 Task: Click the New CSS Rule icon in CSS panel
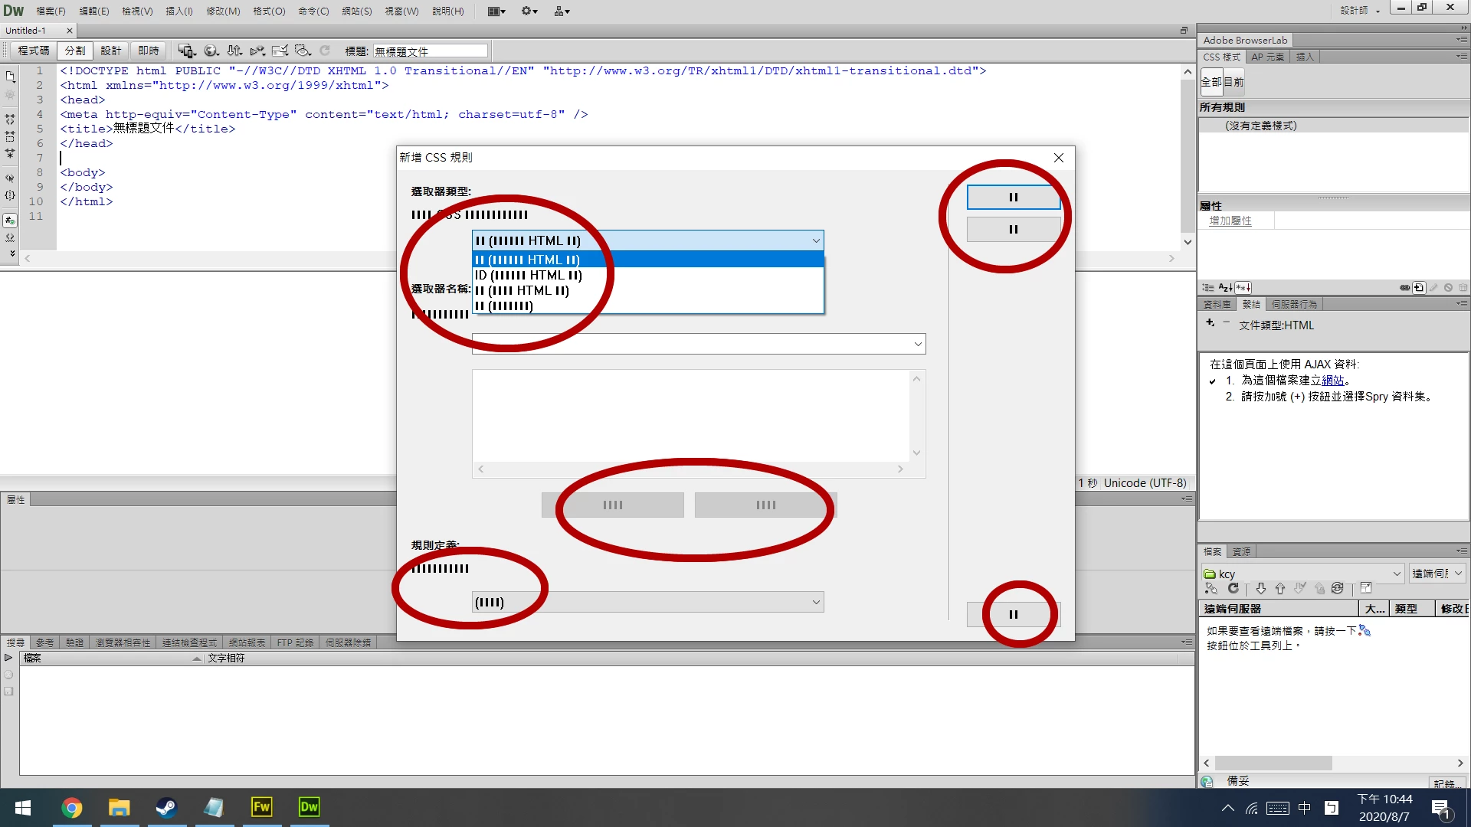click(1419, 288)
